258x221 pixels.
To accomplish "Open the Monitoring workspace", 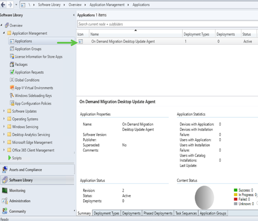I will pyautogui.click(x=17, y=190).
